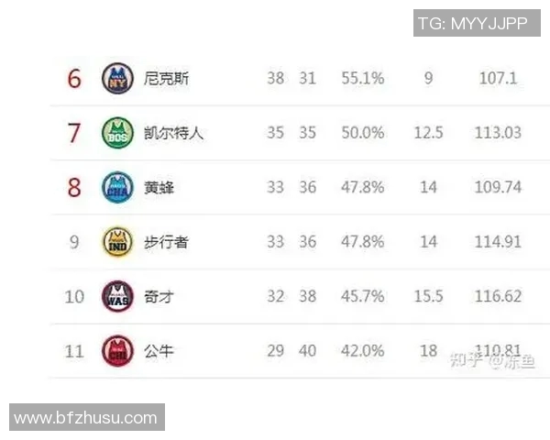Click the Celtics 12.5 games-behind value
The width and height of the screenshot is (550, 440).
coord(428,133)
